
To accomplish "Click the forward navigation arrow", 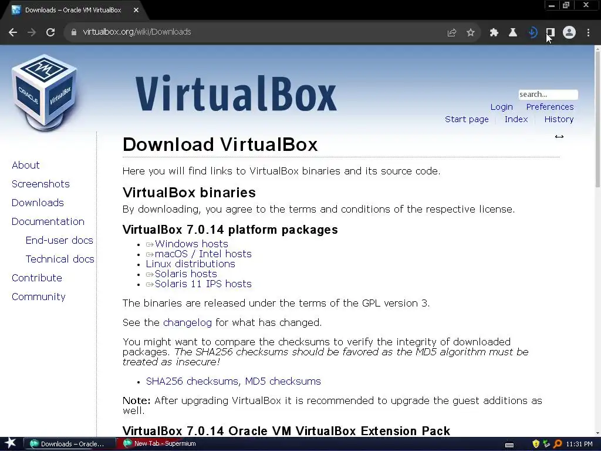I will [x=32, y=32].
